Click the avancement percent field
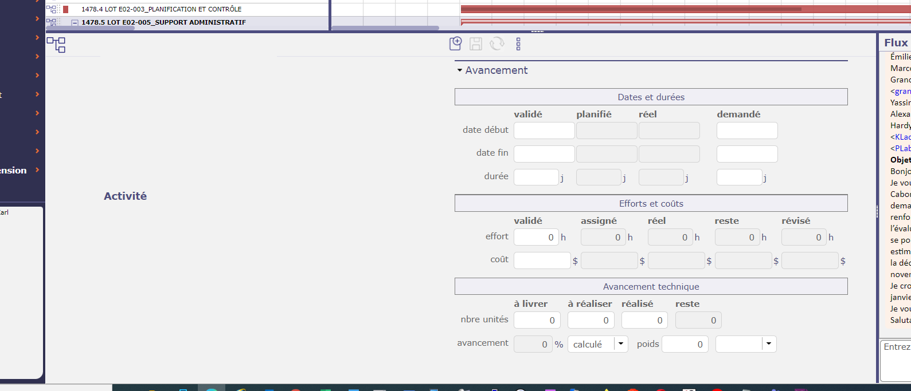Screen dimensions: 911x391 (x=533, y=344)
